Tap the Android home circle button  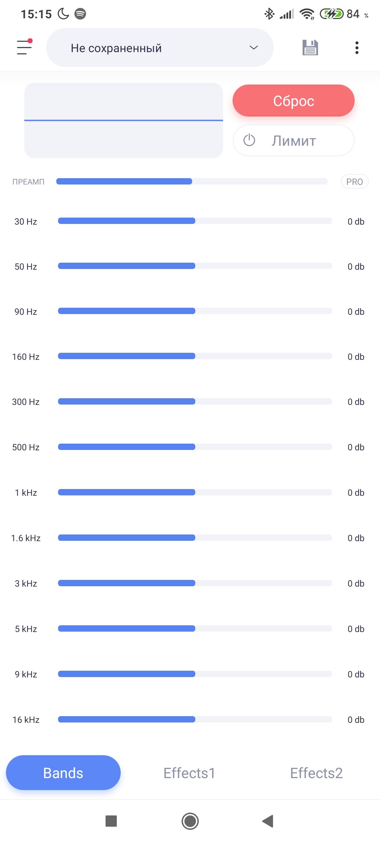pyautogui.click(x=190, y=821)
